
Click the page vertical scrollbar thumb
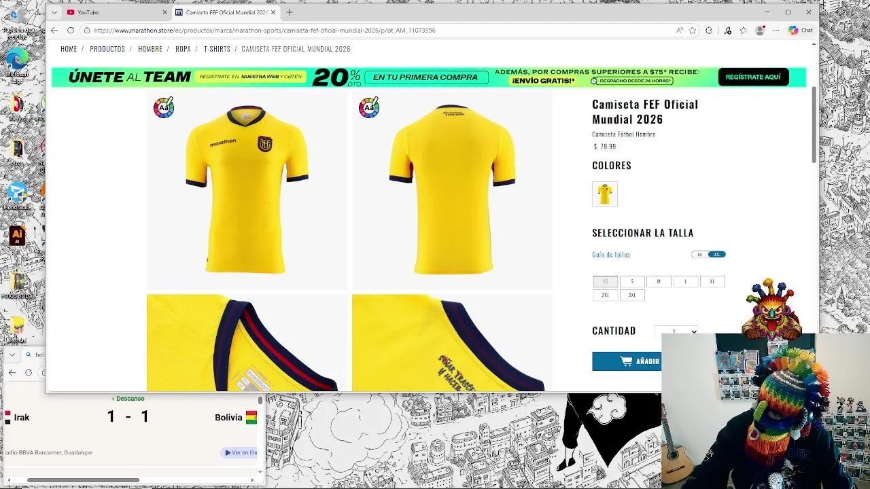[814, 125]
